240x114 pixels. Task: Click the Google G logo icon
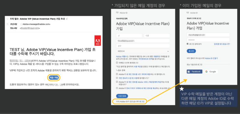[206, 71]
